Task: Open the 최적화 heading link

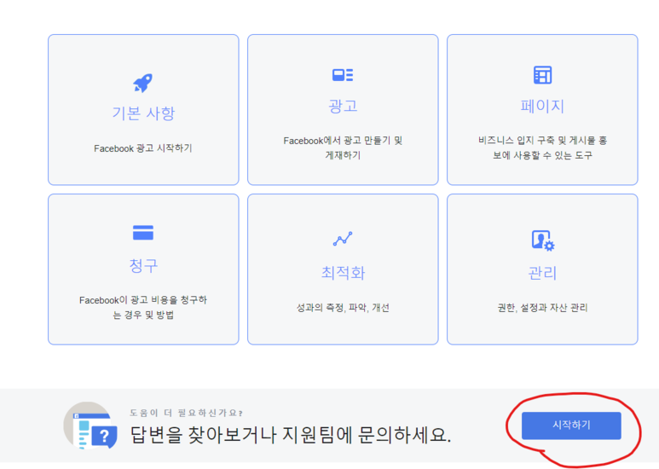Action: pyautogui.click(x=343, y=273)
